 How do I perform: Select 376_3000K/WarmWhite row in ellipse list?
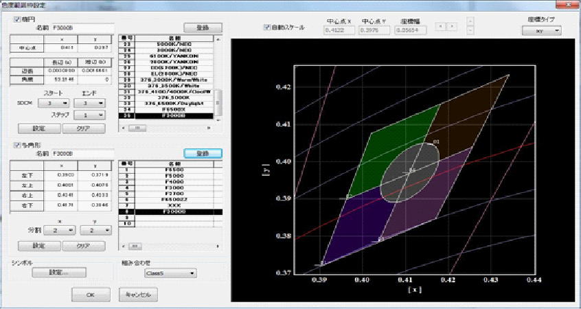pos(166,80)
